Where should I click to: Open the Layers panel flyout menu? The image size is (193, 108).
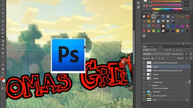[191, 47]
